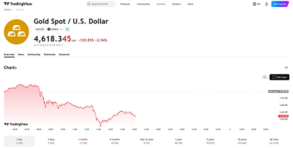The image size is (293, 148).
Task: Click the red current price label
Action: (283, 116)
